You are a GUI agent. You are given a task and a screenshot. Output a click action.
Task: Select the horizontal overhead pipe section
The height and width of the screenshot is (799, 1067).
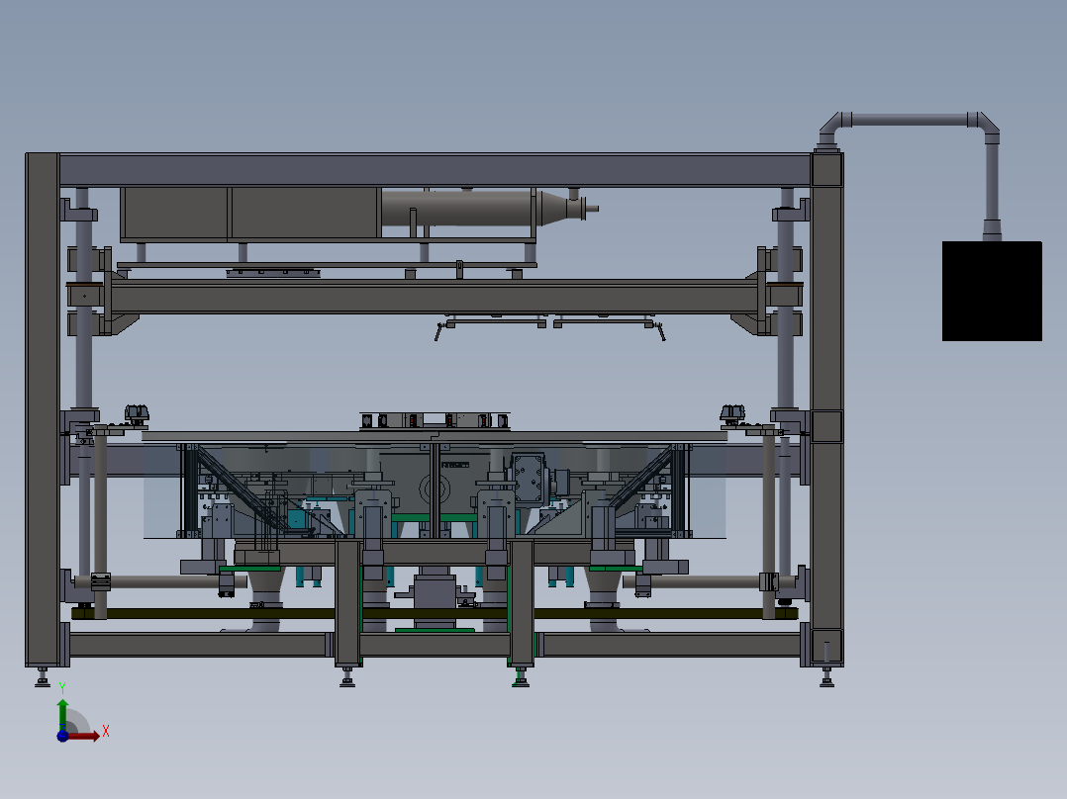(909, 120)
